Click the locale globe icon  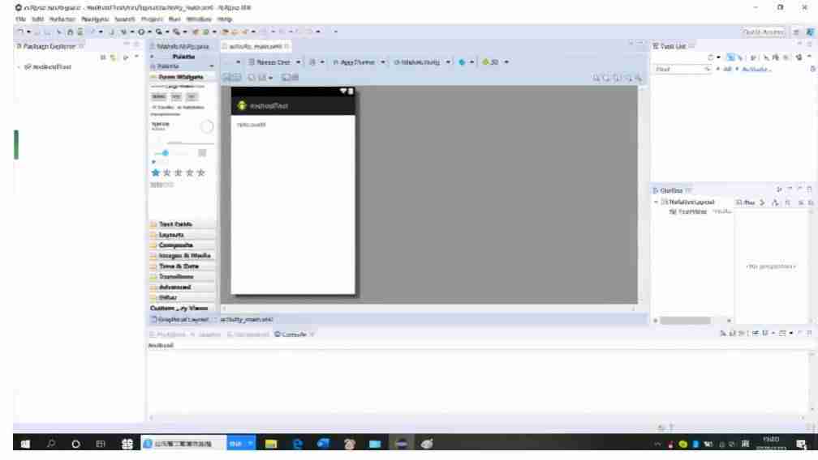coord(462,62)
